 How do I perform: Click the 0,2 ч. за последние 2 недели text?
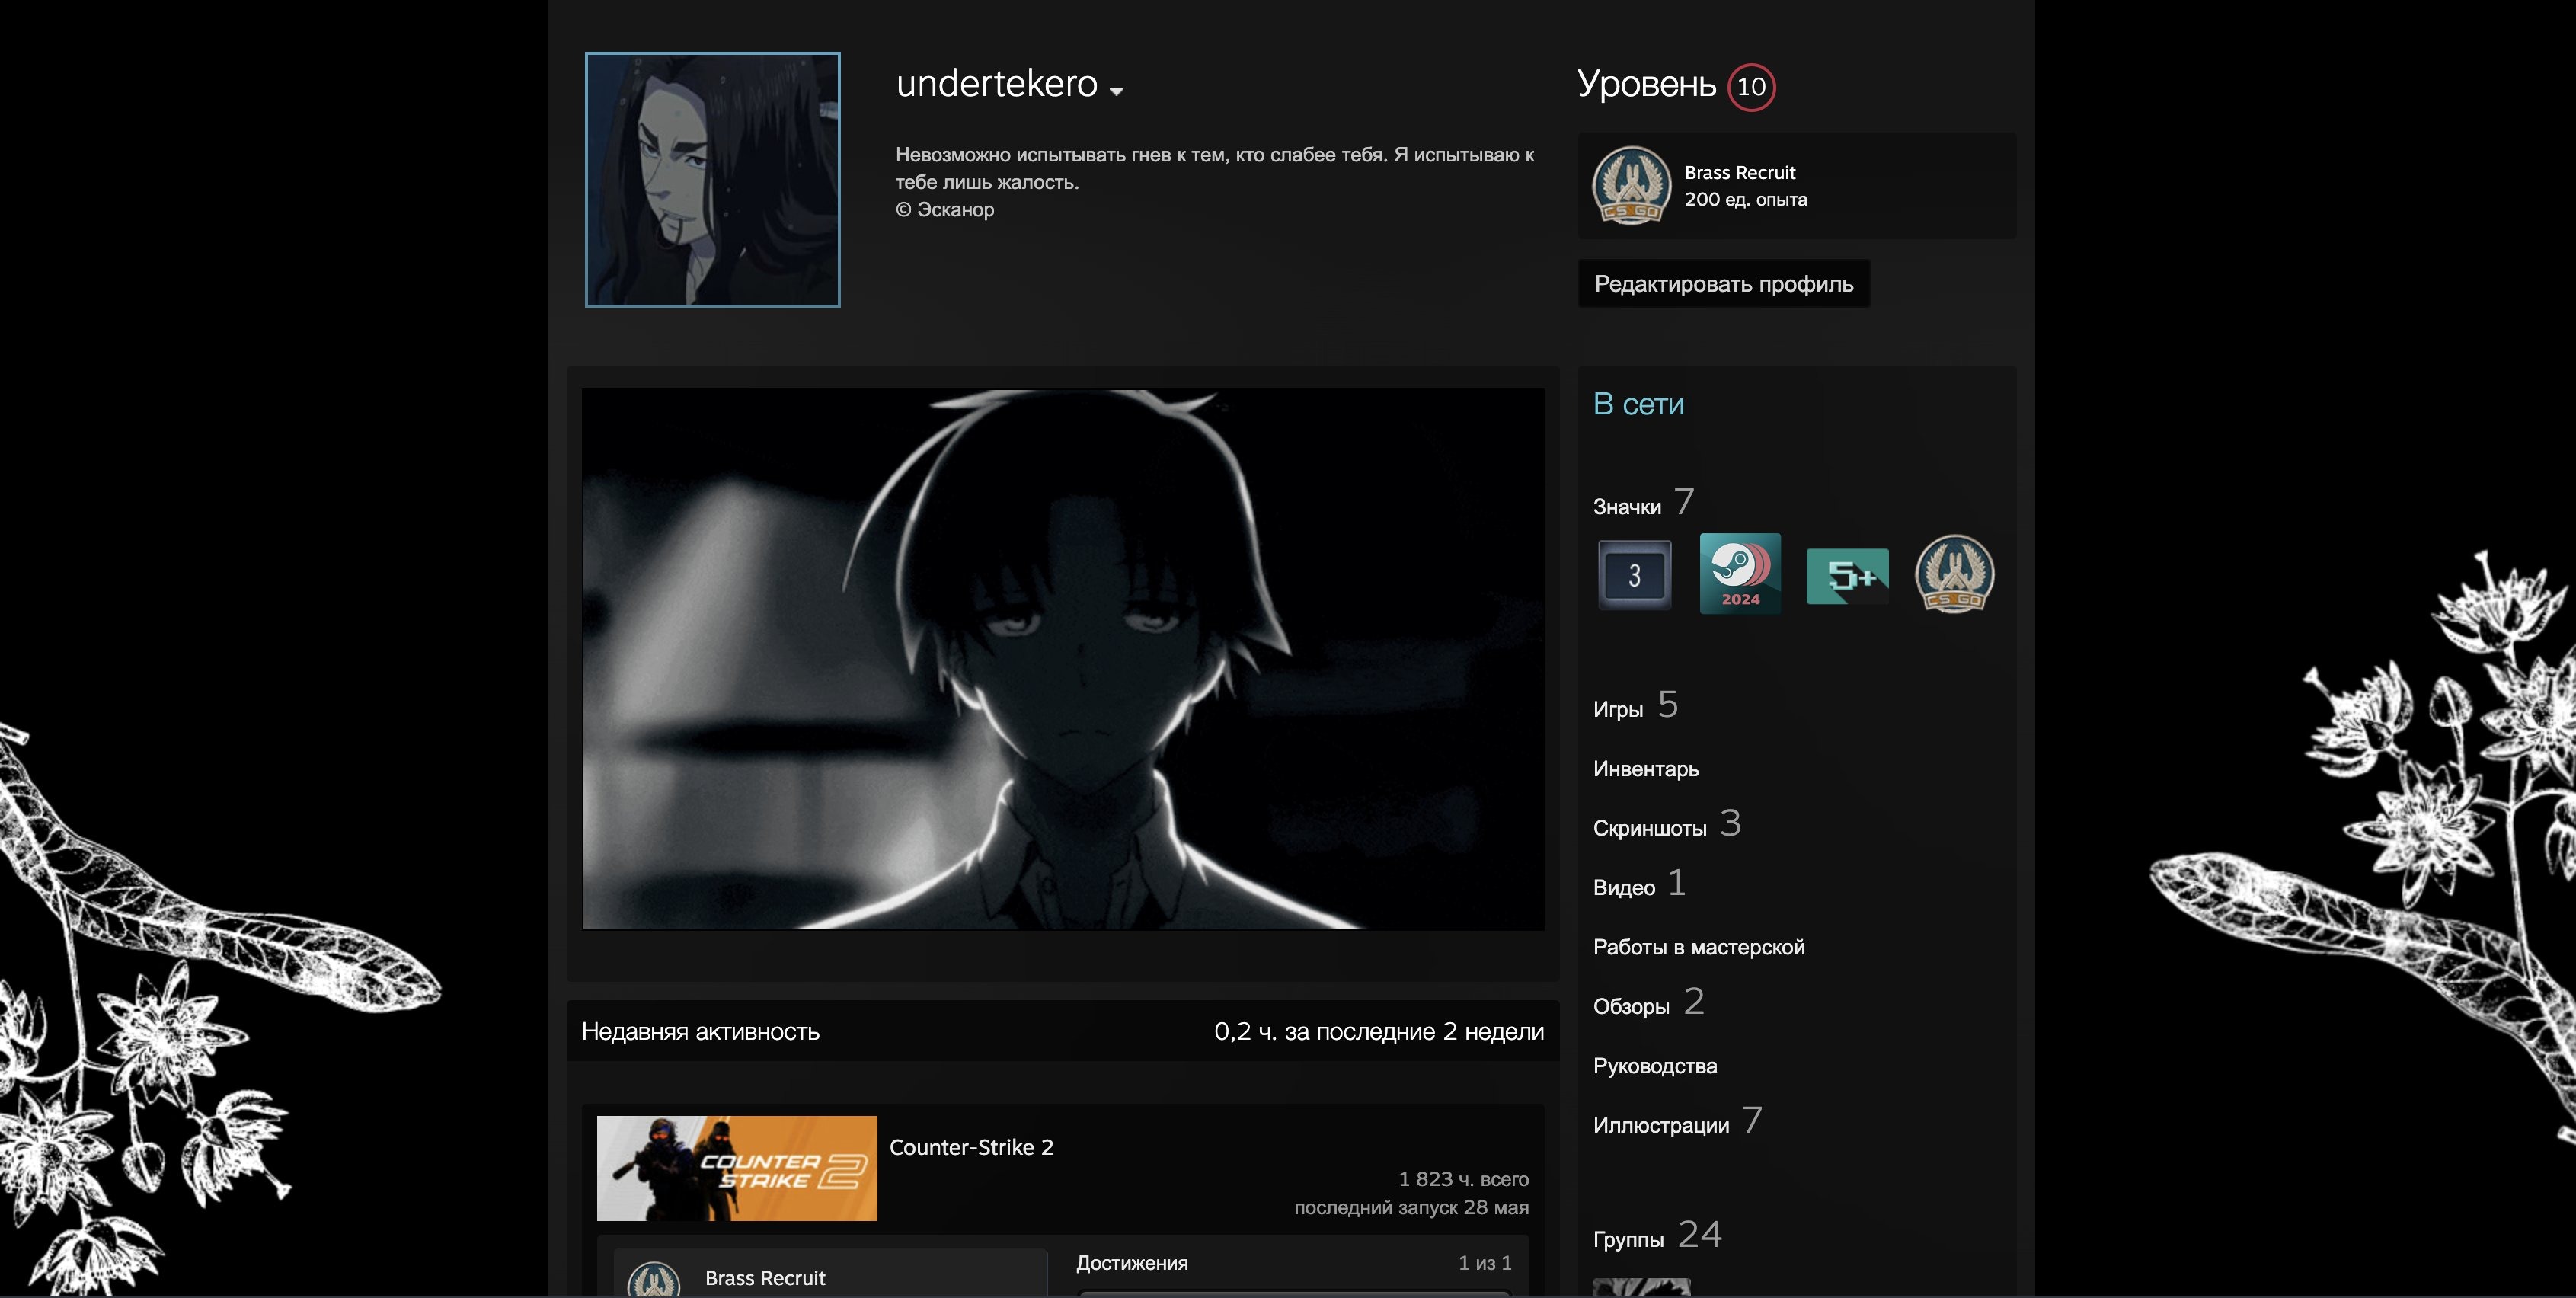(x=1379, y=1032)
